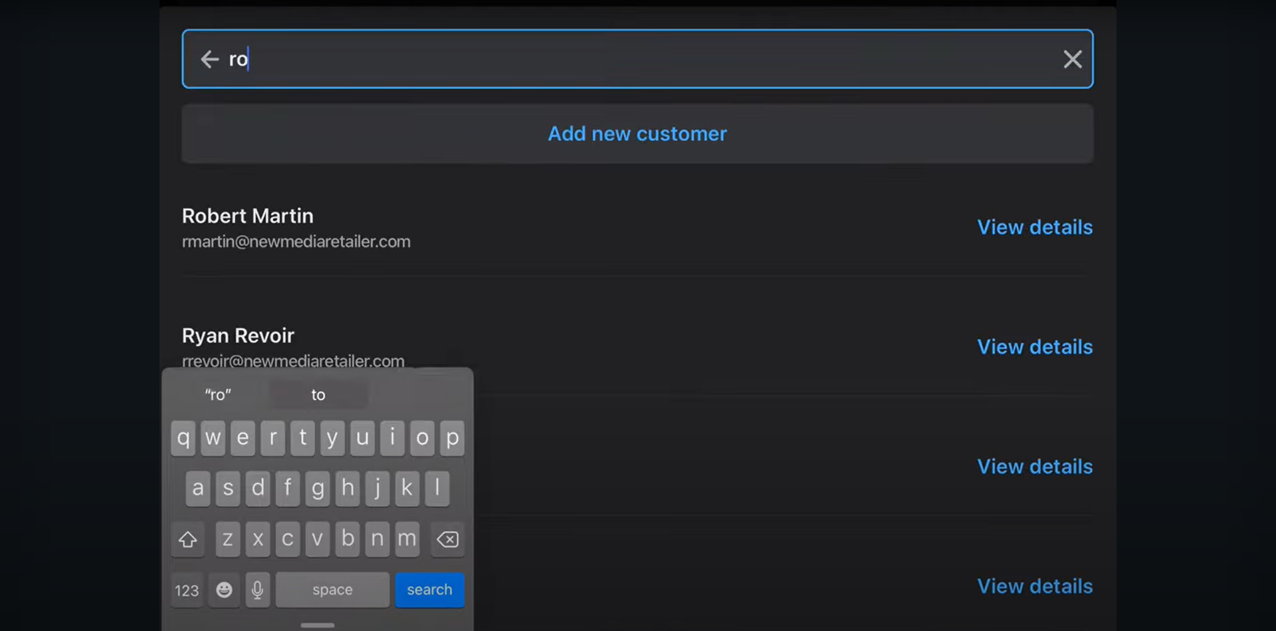
Task: Tap the microphone dictation key
Action: pos(258,590)
